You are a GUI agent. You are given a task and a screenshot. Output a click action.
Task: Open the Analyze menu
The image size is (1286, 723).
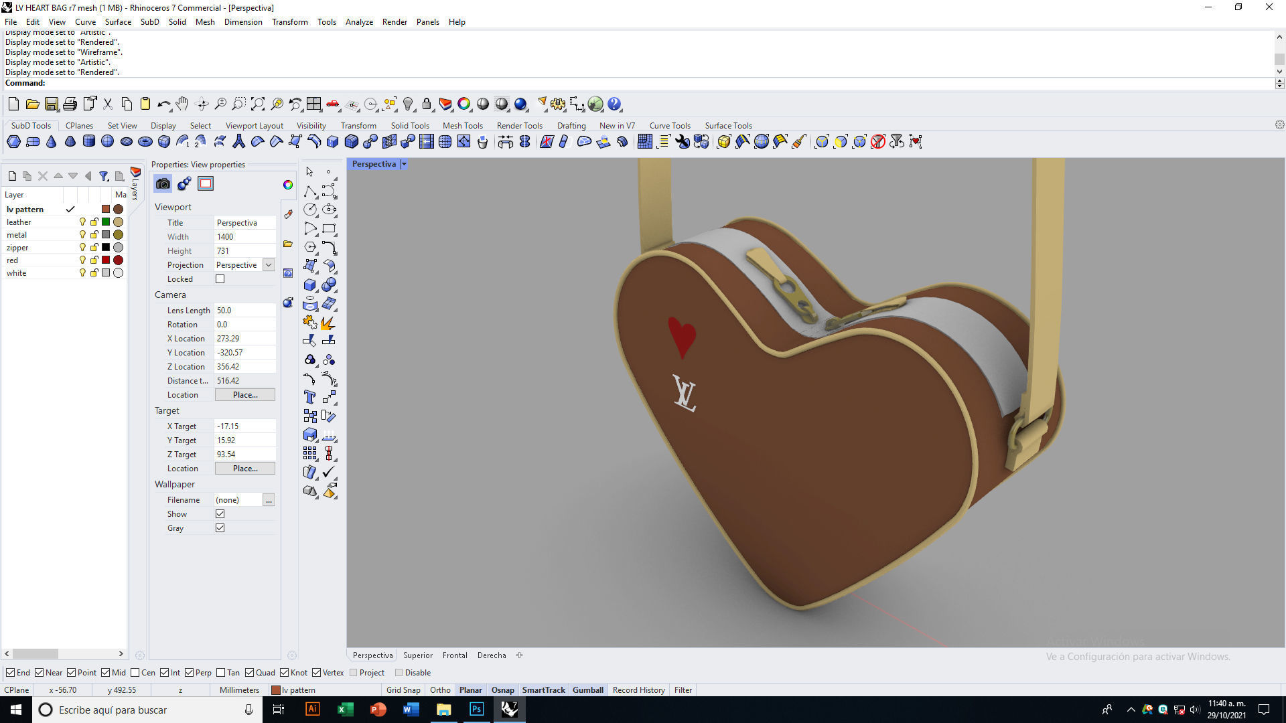359,22
